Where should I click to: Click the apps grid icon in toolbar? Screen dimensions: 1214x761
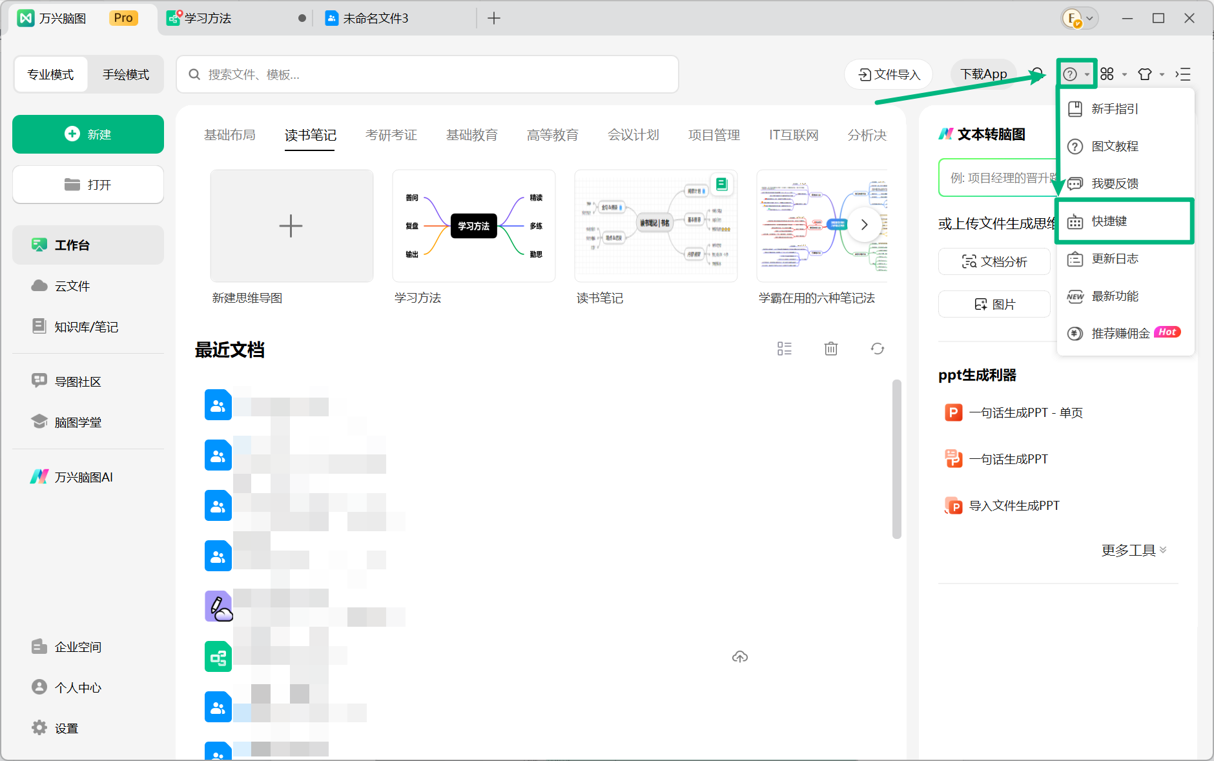coord(1107,74)
